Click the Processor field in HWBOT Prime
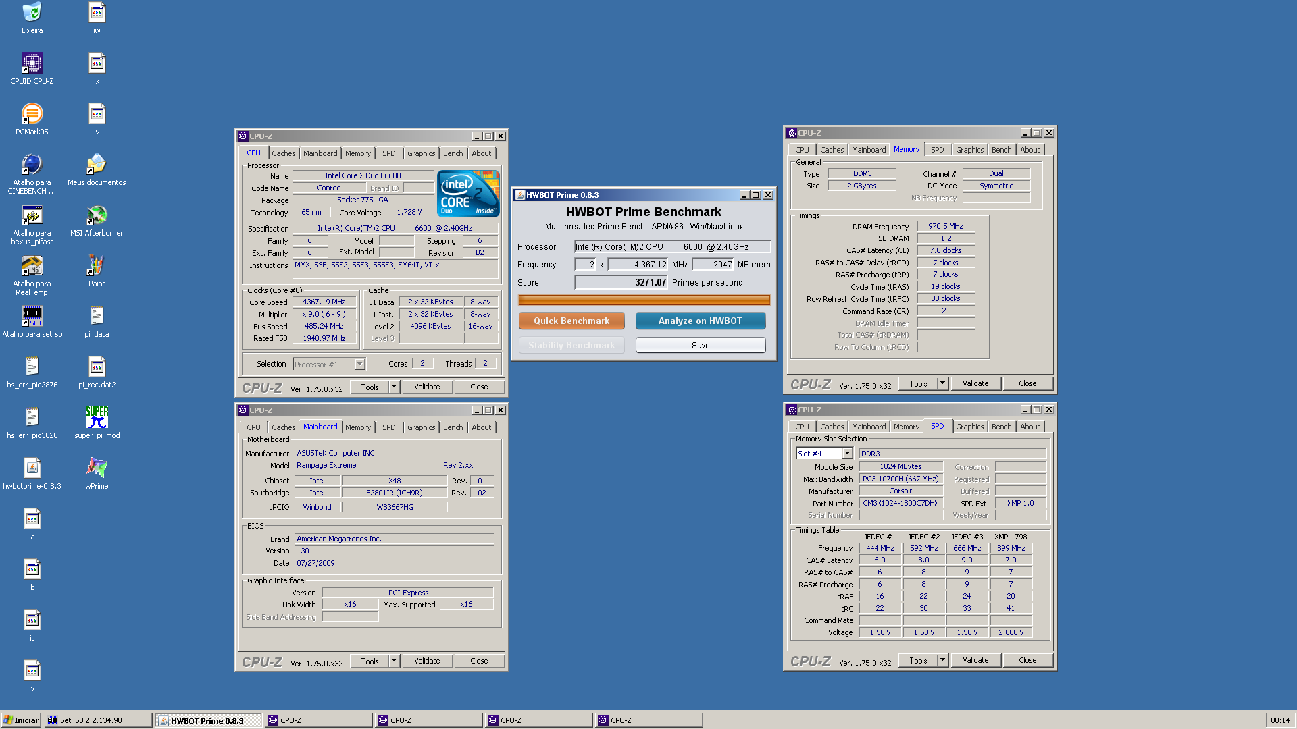Viewport: 1297px width, 729px height. tap(672, 247)
